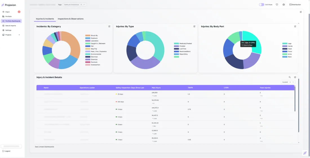Toggle the Edit Mode switch

coord(262,4)
